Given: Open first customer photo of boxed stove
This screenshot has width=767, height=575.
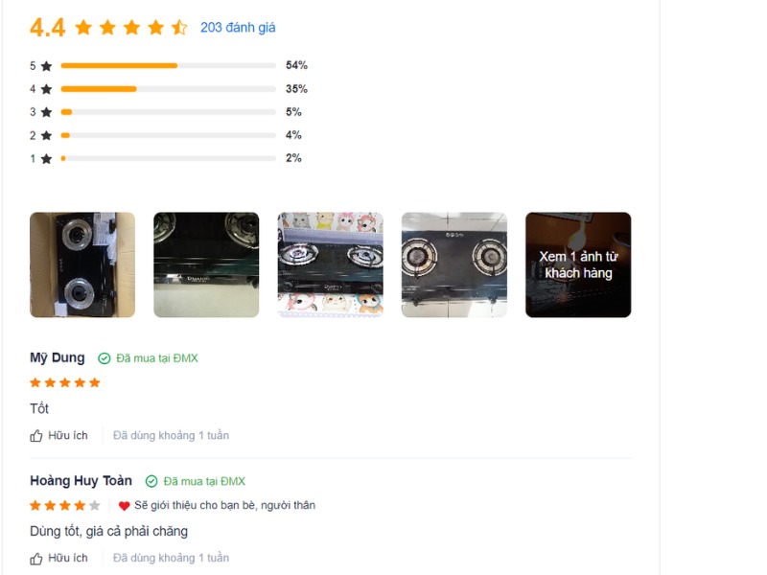Looking at the screenshot, I should click(x=82, y=264).
